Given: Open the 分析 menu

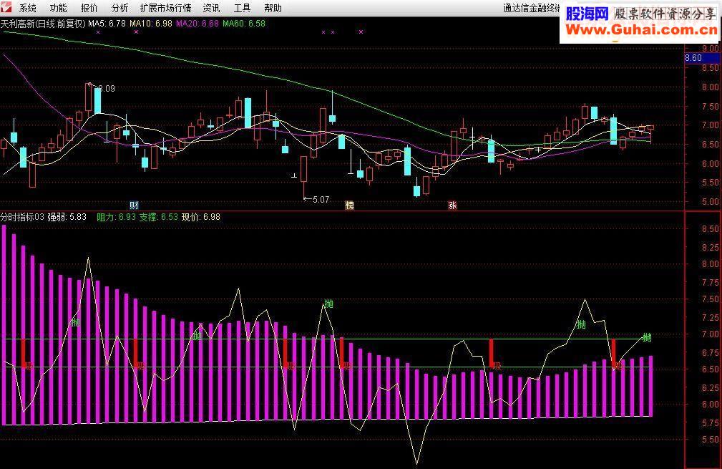Looking at the screenshot, I should pyautogui.click(x=119, y=8).
